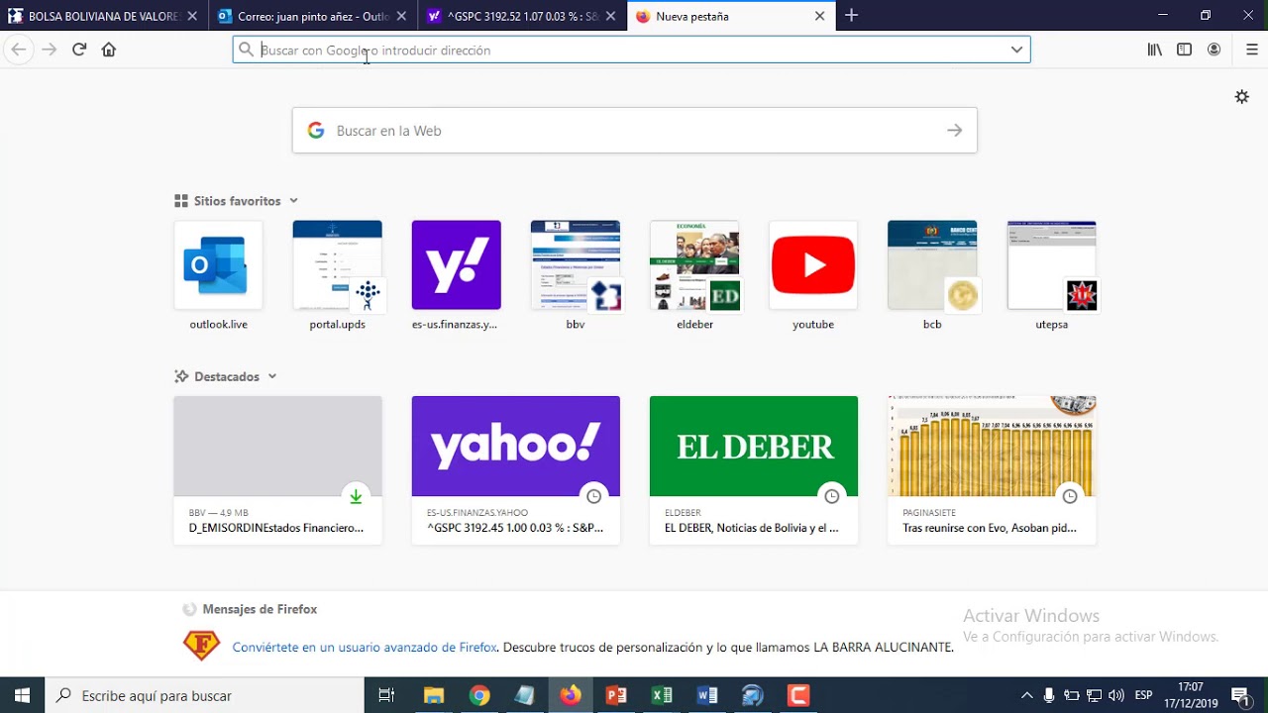Viewport: 1268px width, 713px height.
Task: Open Windows Task View
Action: click(386, 695)
